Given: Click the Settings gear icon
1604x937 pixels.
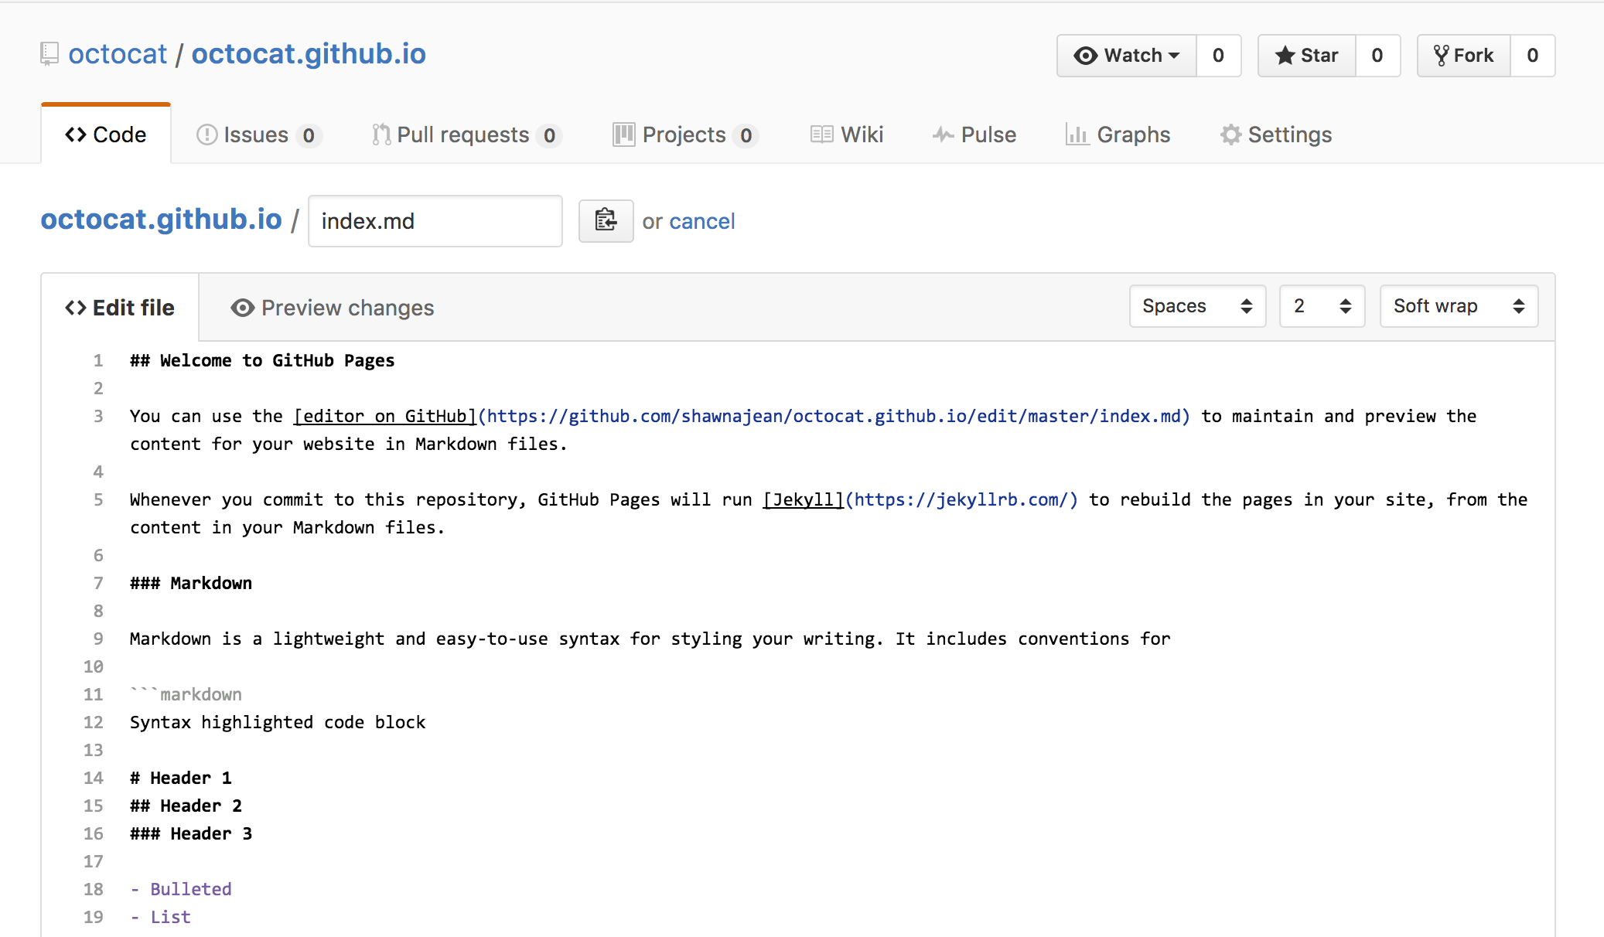Looking at the screenshot, I should [x=1230, y=135].
